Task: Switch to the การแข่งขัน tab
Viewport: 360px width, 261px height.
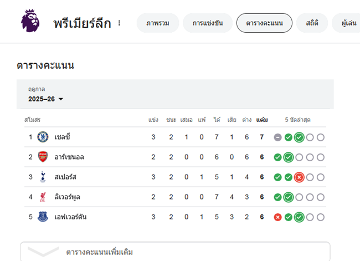Action: click(x=208, y=23)
